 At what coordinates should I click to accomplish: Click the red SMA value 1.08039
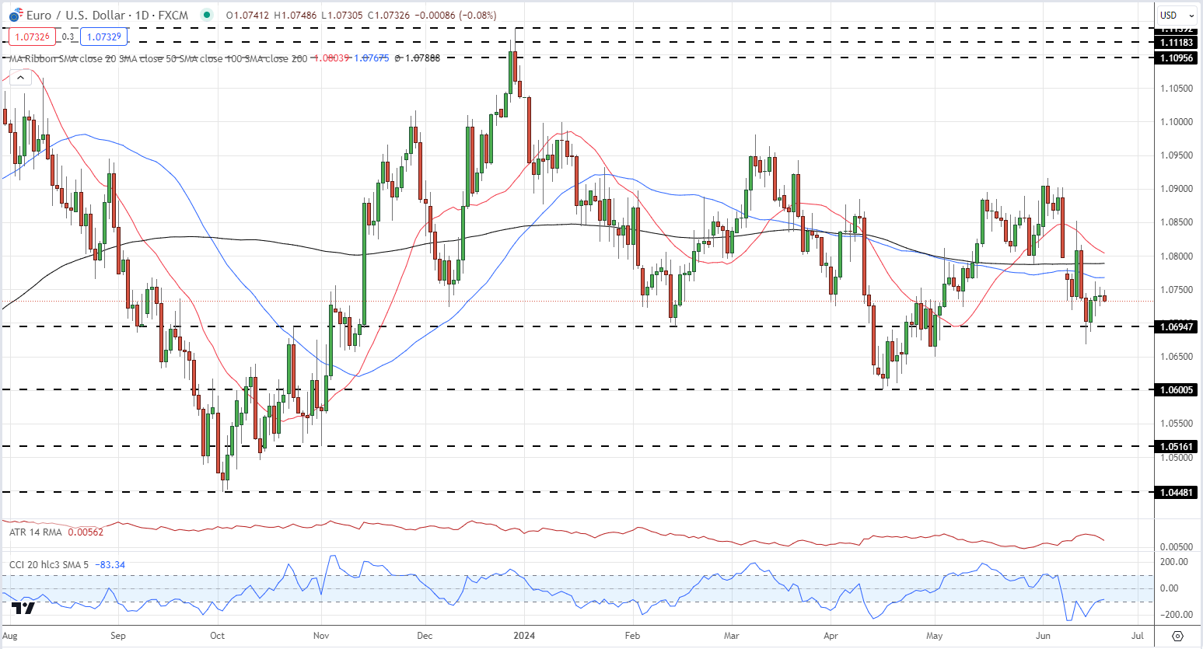click(x=330, y=58)
